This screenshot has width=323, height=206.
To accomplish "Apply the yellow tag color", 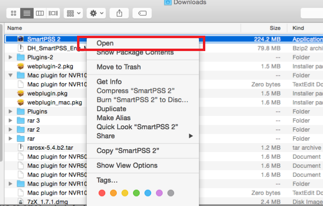I will [x=125, y=193].
